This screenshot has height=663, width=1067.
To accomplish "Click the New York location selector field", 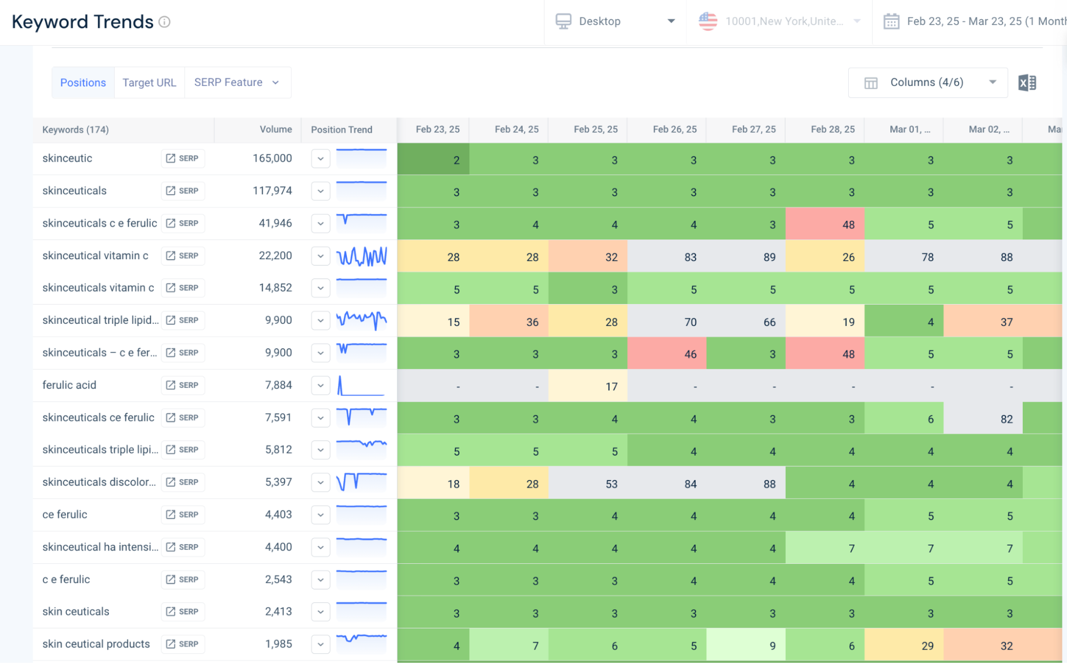I will coord(784,21).
